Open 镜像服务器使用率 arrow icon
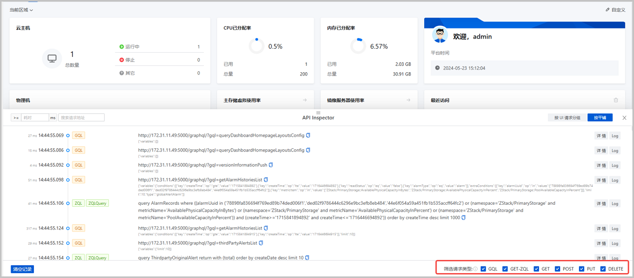Screen dimensions: 634x278 click(408, 100)
